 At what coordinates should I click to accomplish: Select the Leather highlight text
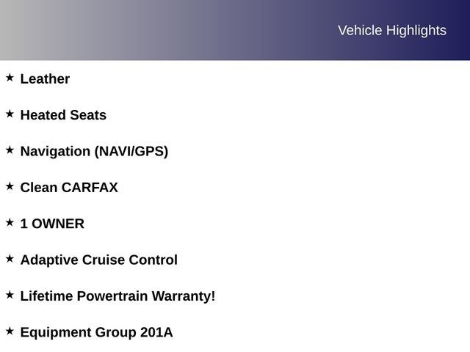[45, 79]
